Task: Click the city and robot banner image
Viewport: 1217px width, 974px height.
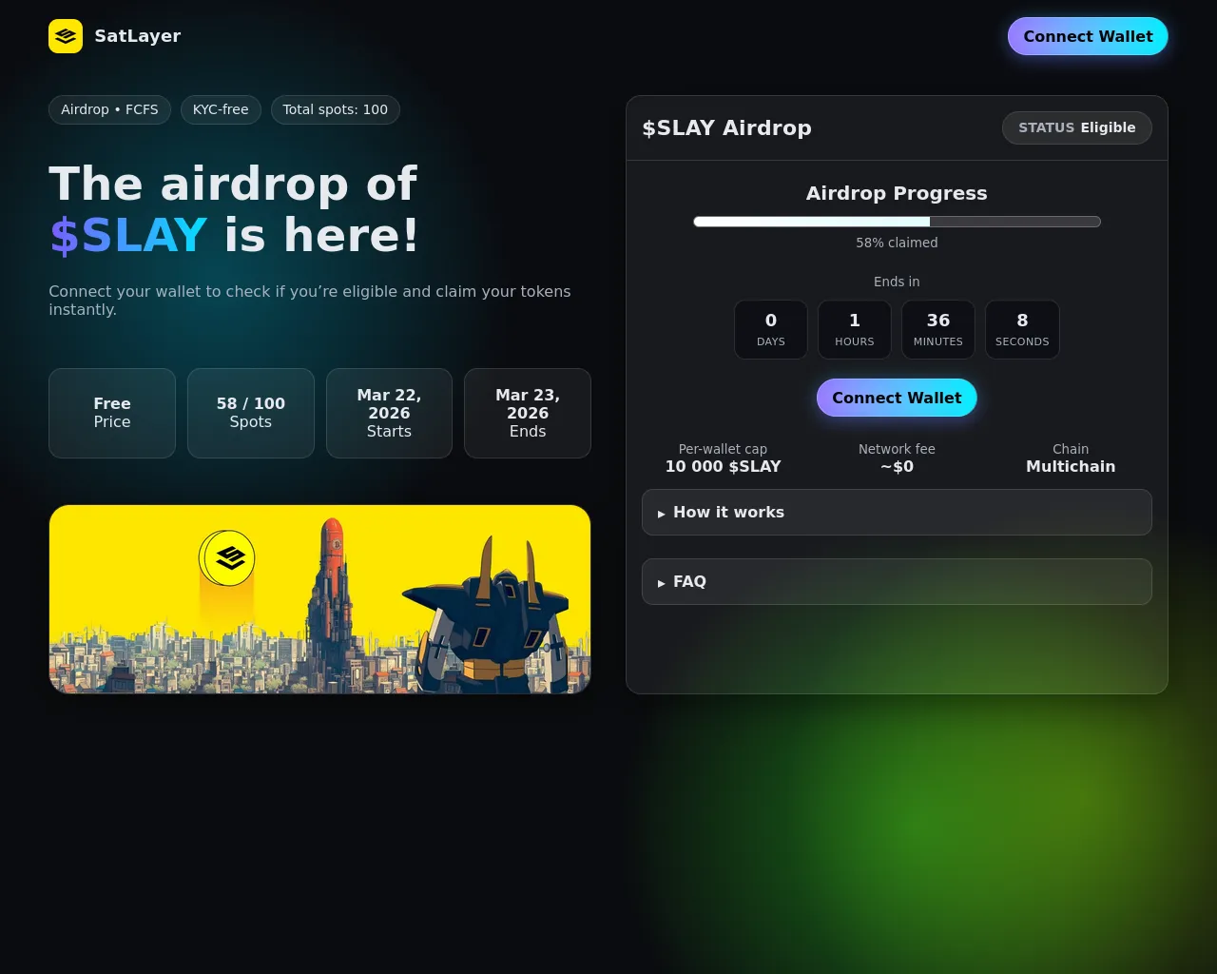Action: (319, 599)
